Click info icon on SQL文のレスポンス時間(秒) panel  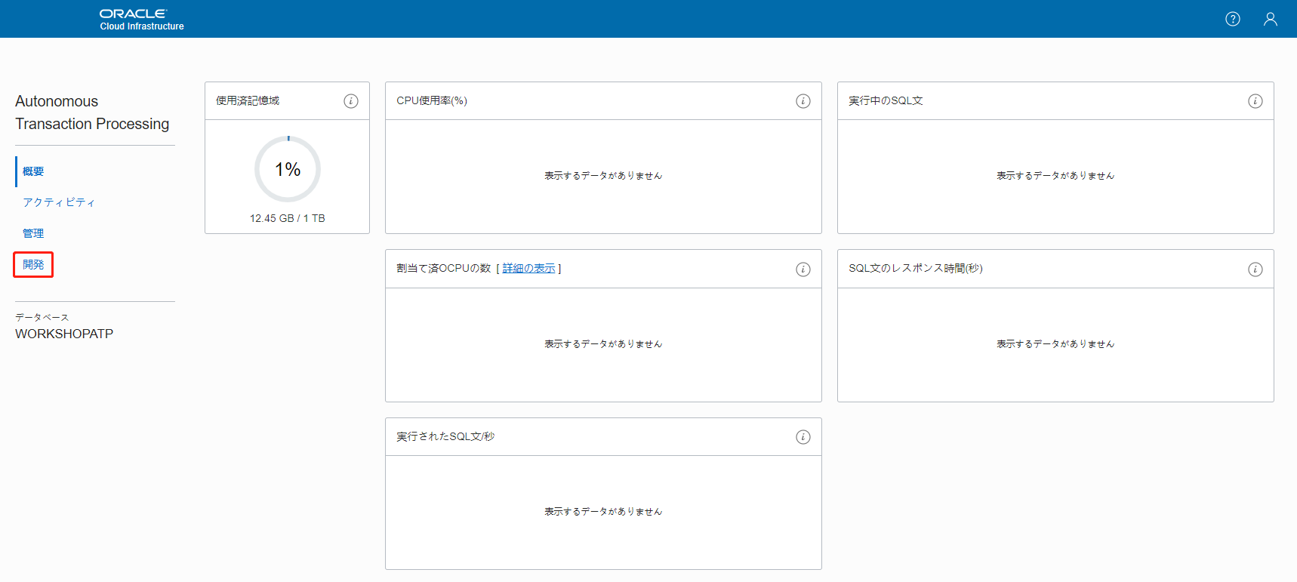(1255, 269)
